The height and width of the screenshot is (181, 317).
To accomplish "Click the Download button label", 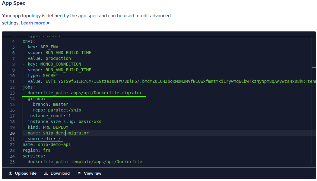I will (x=59, y=173).
